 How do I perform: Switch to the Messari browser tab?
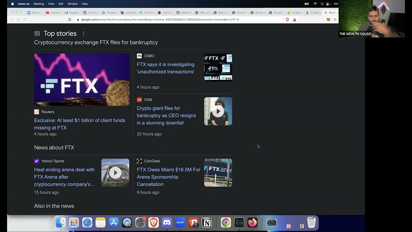(71, 13)
